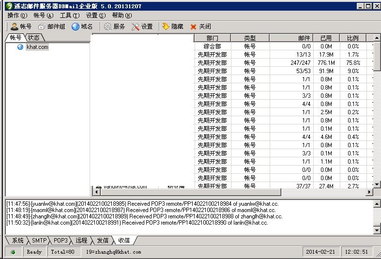Open the 帮助(H) menu
Image resolution: width=381 pixels, height=259 pixels.
(122, 15)
